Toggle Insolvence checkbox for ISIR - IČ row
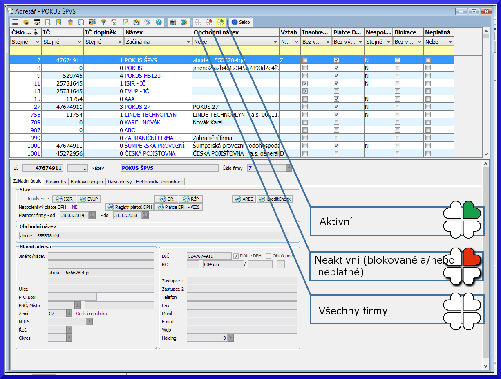501x379 pixels. (305, 83)
